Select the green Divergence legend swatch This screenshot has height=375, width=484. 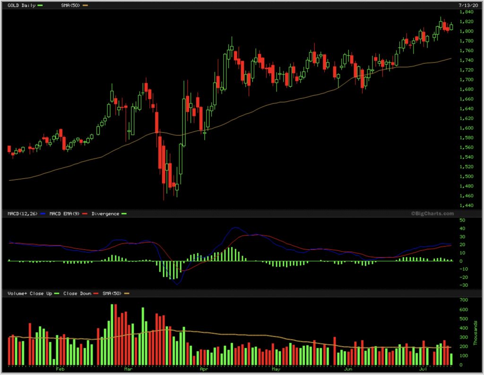click(x=124, y=214)
